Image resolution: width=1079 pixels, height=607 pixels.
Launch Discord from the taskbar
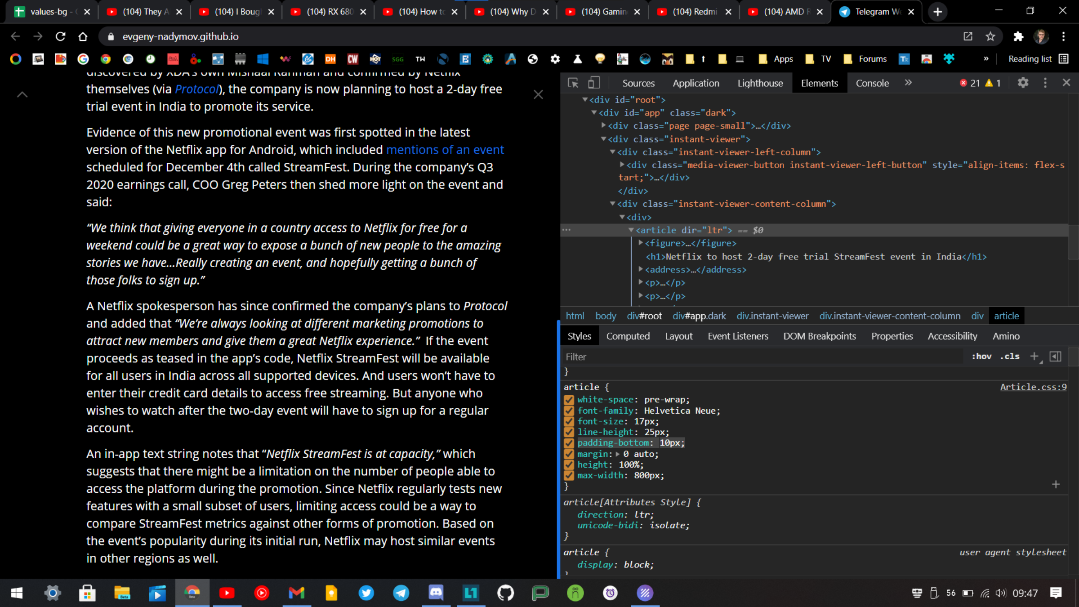coord(436,593)
